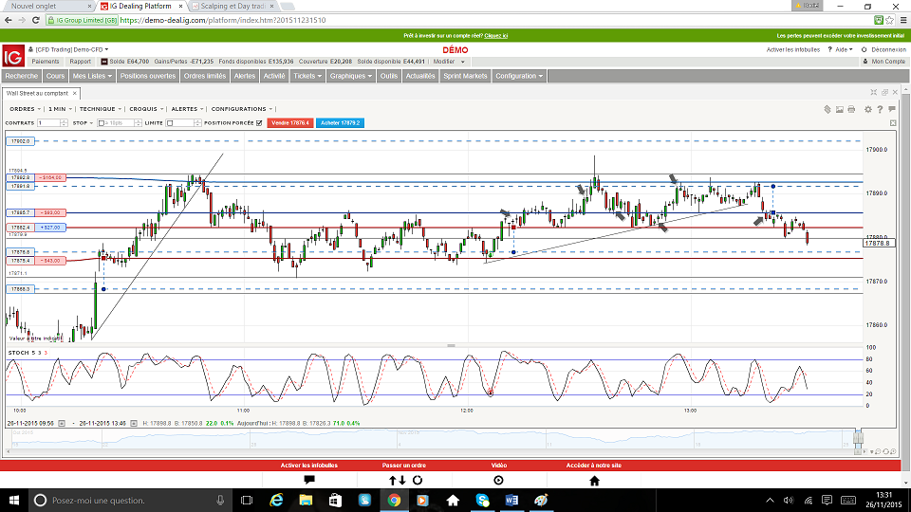Click the Acheter 17879.2 buy button
This screenshot has width=911, height=512.
coord(340,123)
